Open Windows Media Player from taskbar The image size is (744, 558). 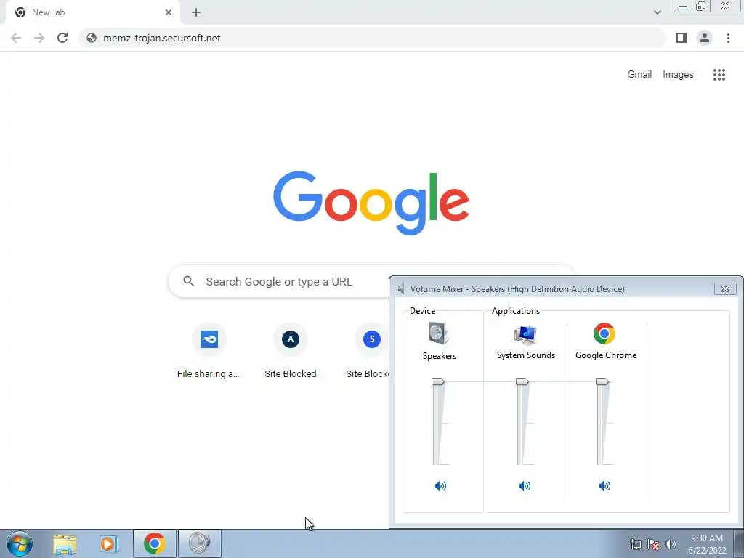pos(109,543)
